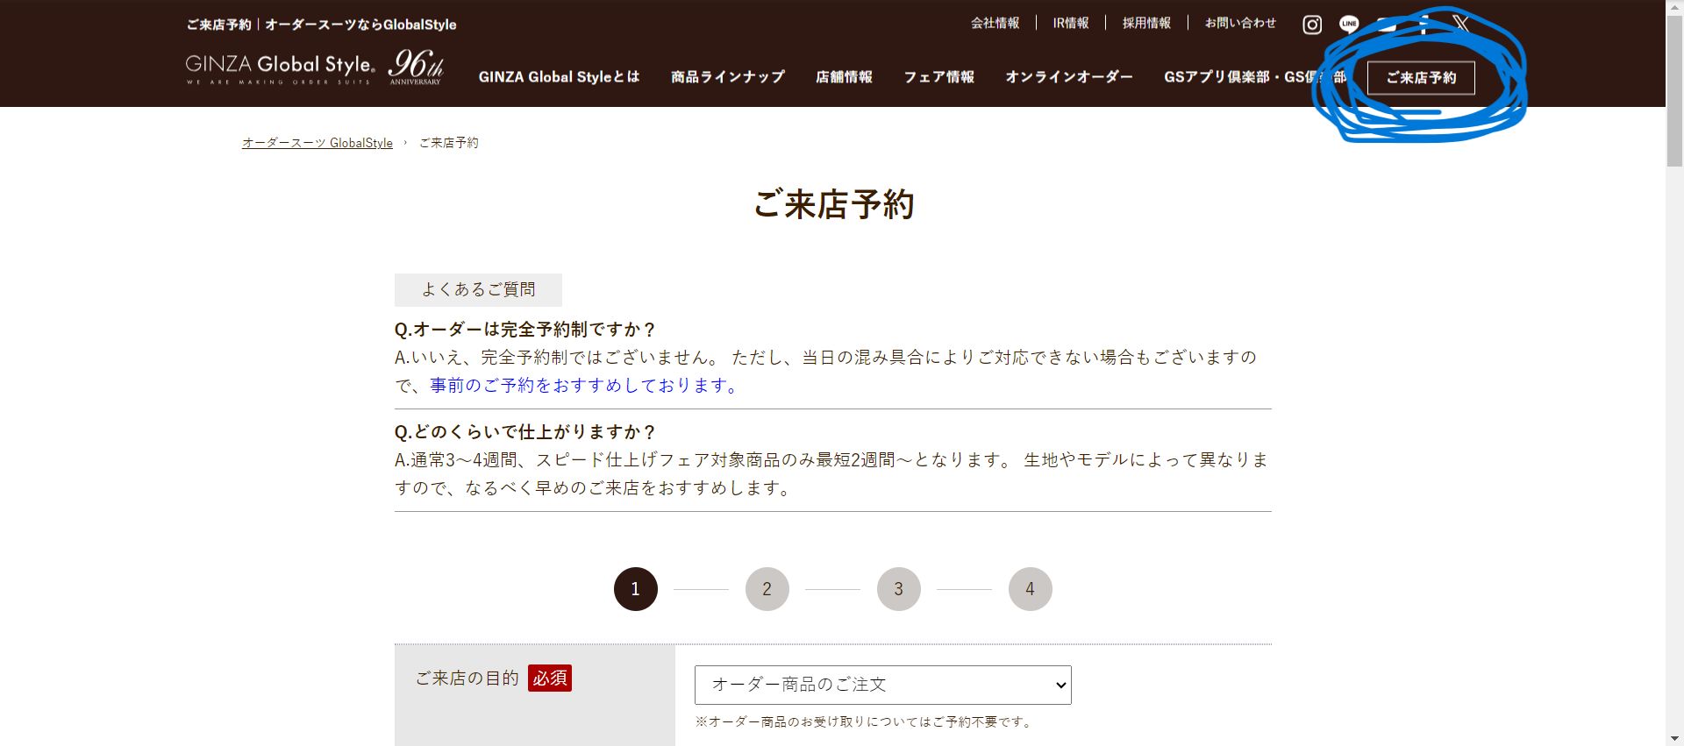Click the GINZA Global Style logo

coord(314,67)
